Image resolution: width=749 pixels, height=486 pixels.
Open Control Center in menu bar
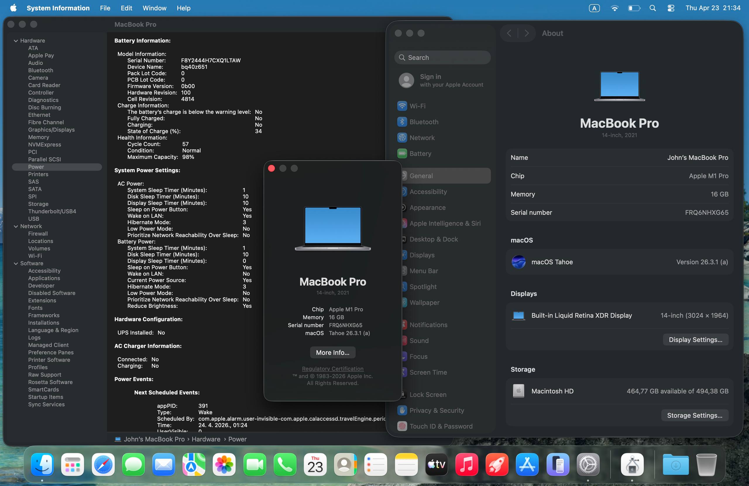coord(671,8)
